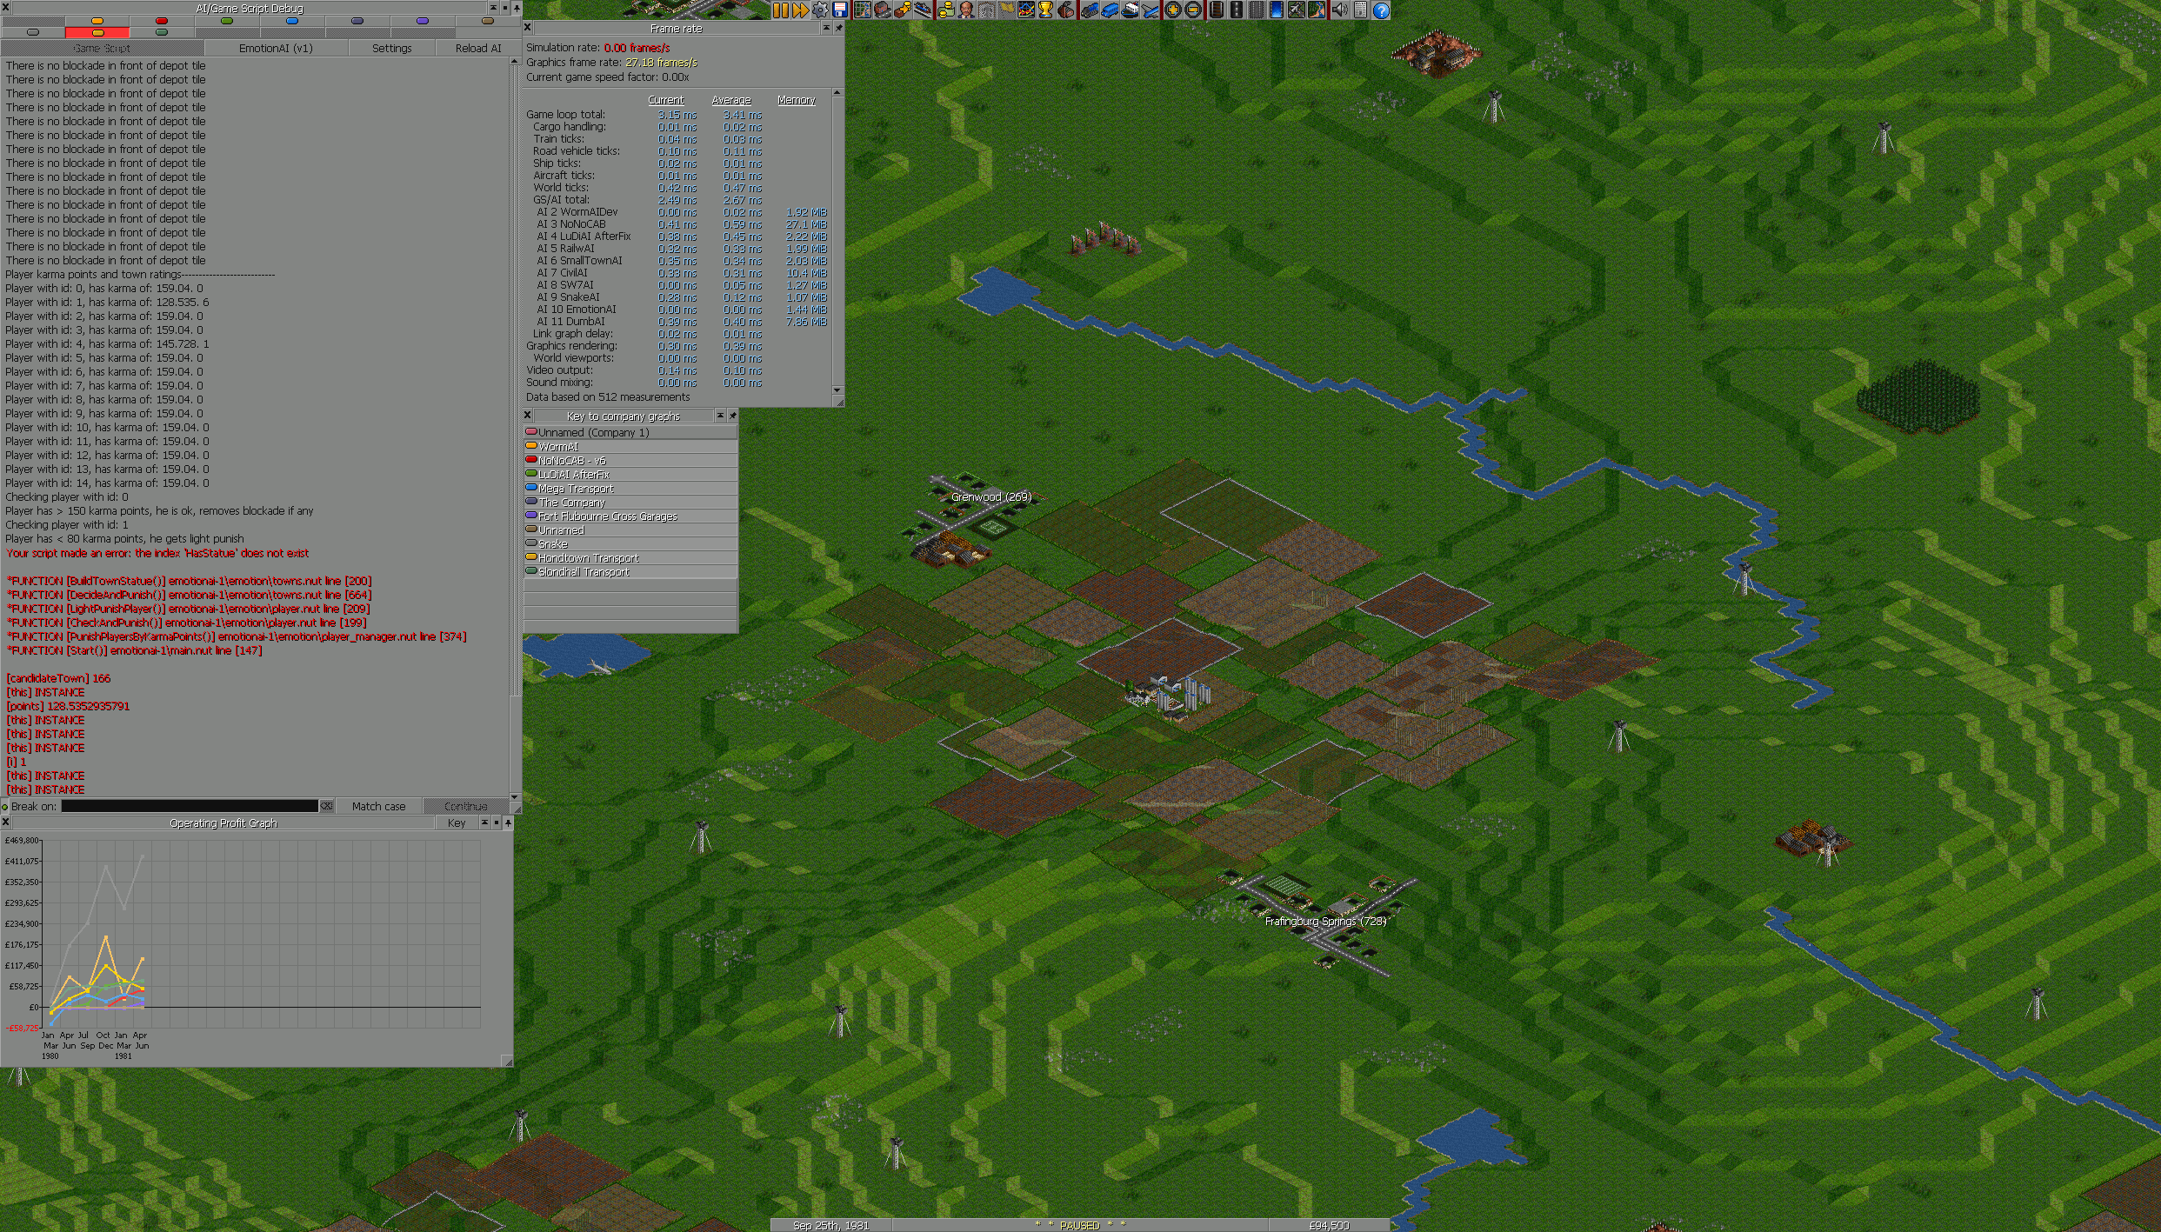Select the railway construction icon
Viewport: 2161px width, 1232px height.
pyautogui.click(x=1217, y=10)
